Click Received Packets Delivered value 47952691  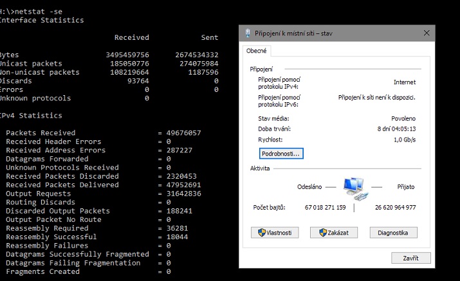pos(183,185)
